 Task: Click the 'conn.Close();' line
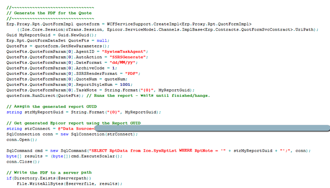click(x=23, y=162)
